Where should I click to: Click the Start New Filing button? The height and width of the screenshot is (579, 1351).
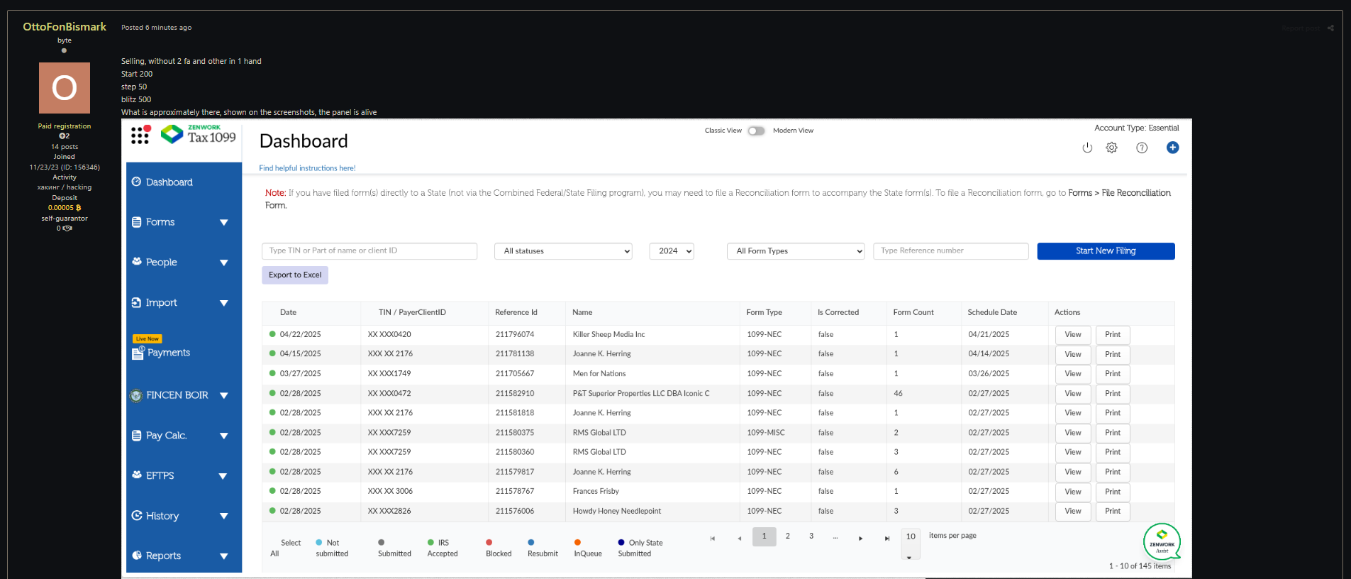coord(1105,251)
